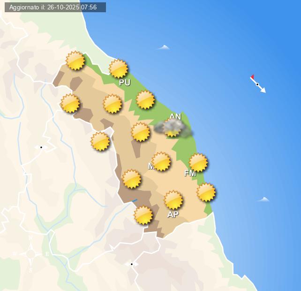Click the sun icon immediately left of cloud icon
The width and height of the screenshot is (301, 291).
pyautogui.click(x=141, y=132)
